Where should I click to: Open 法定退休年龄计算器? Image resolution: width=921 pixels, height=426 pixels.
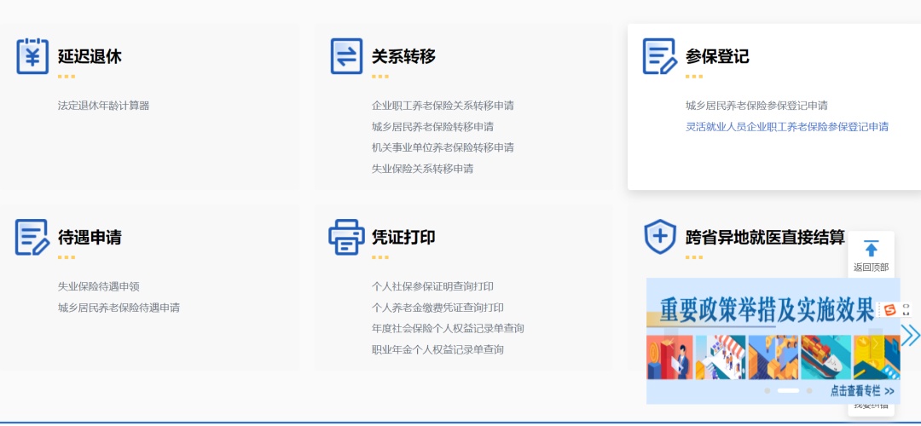tap(103, 106)
